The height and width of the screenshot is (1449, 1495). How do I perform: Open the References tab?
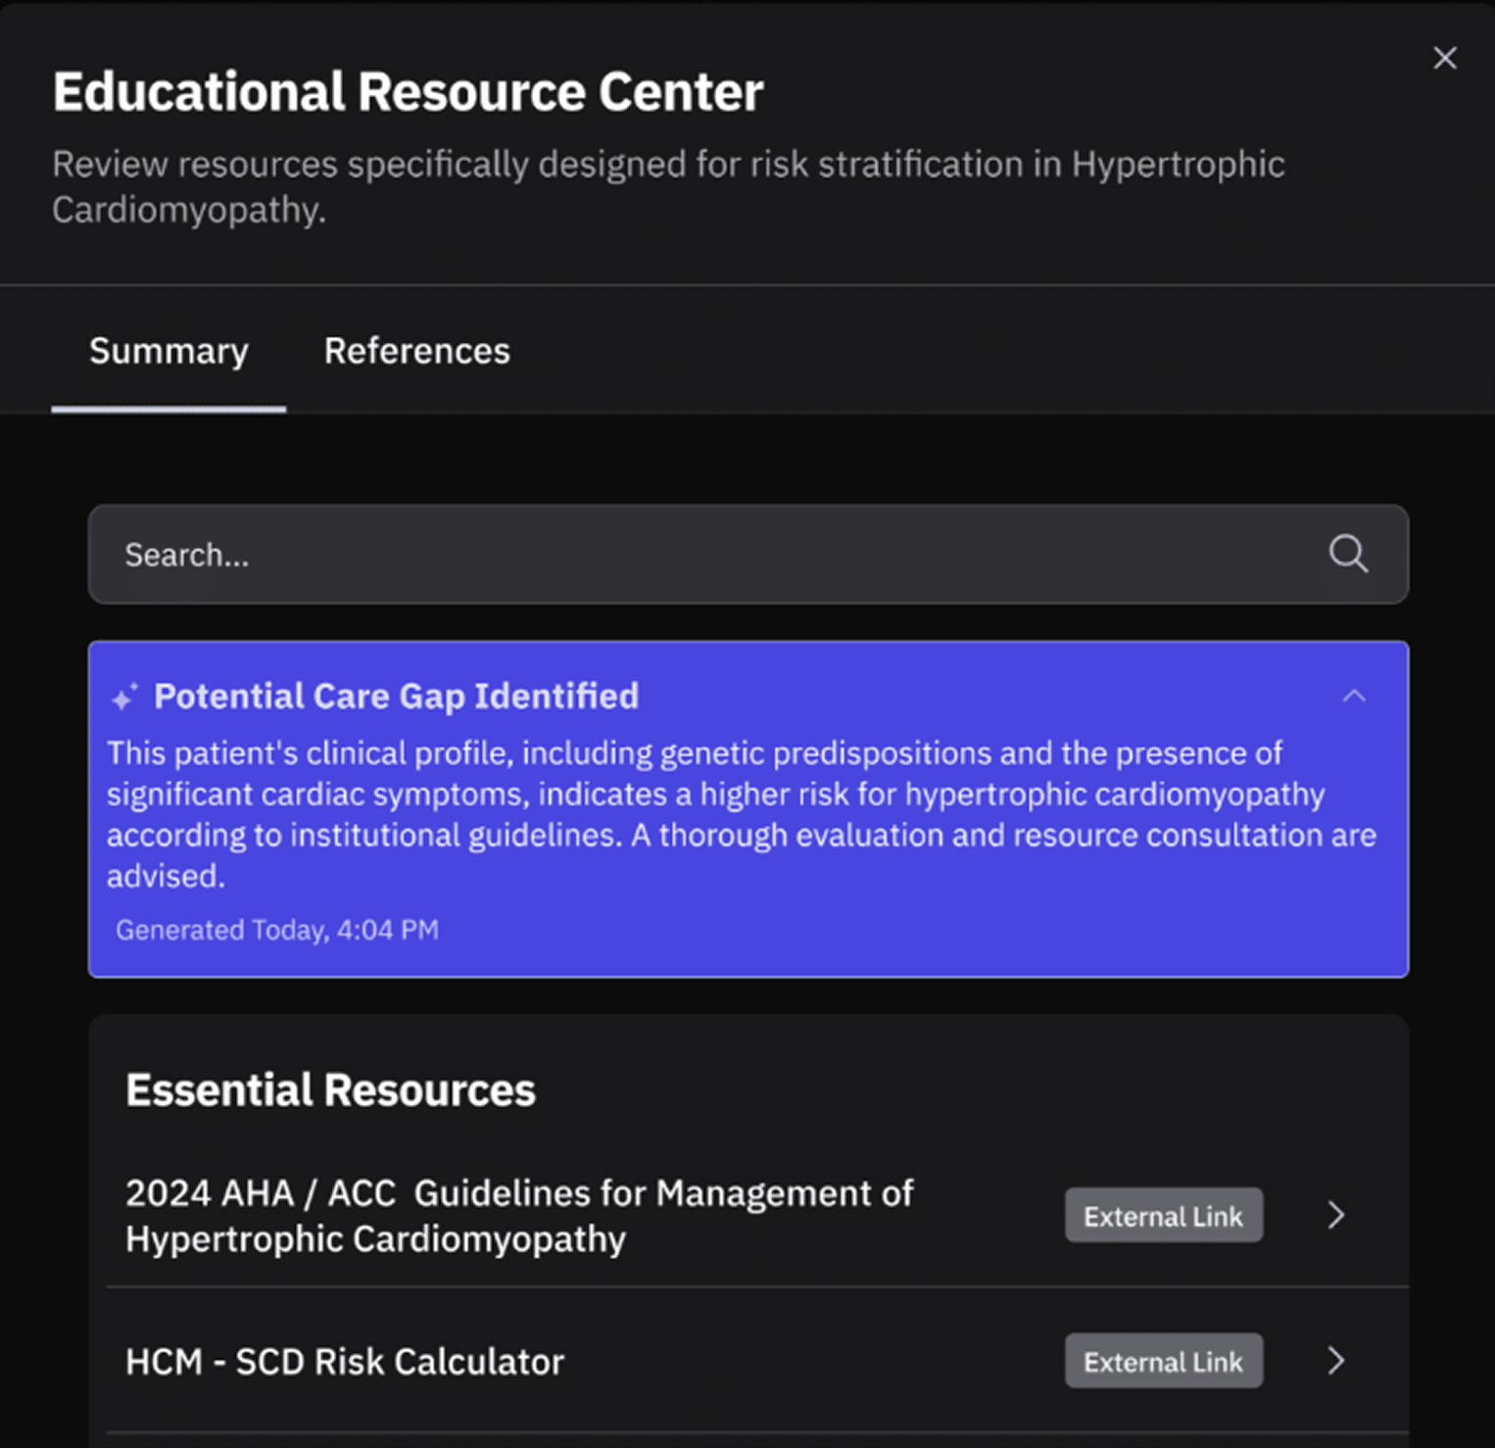pyautogui.click(x=416, y=351)
